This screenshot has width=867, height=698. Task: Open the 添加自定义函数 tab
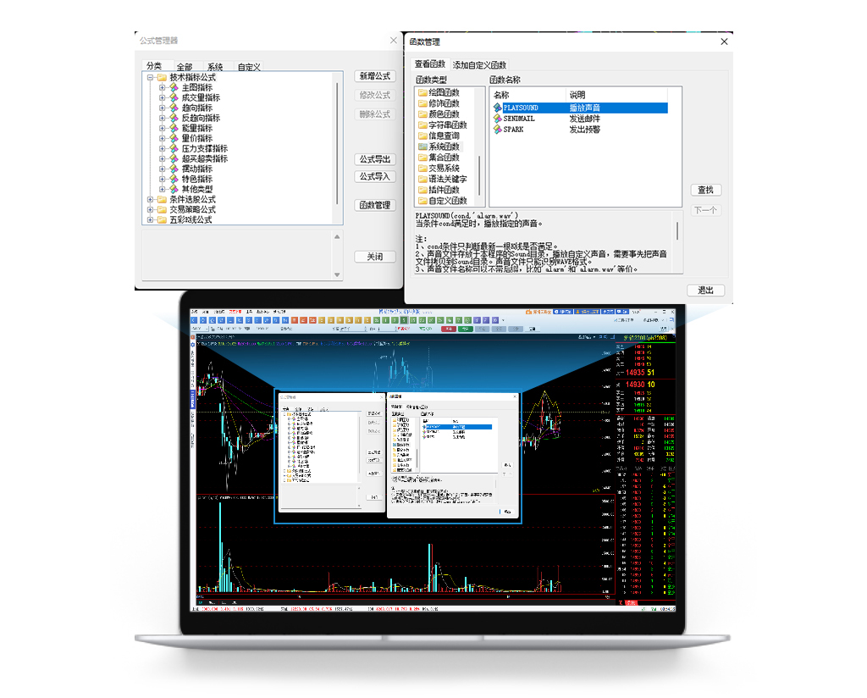[479, 65]
